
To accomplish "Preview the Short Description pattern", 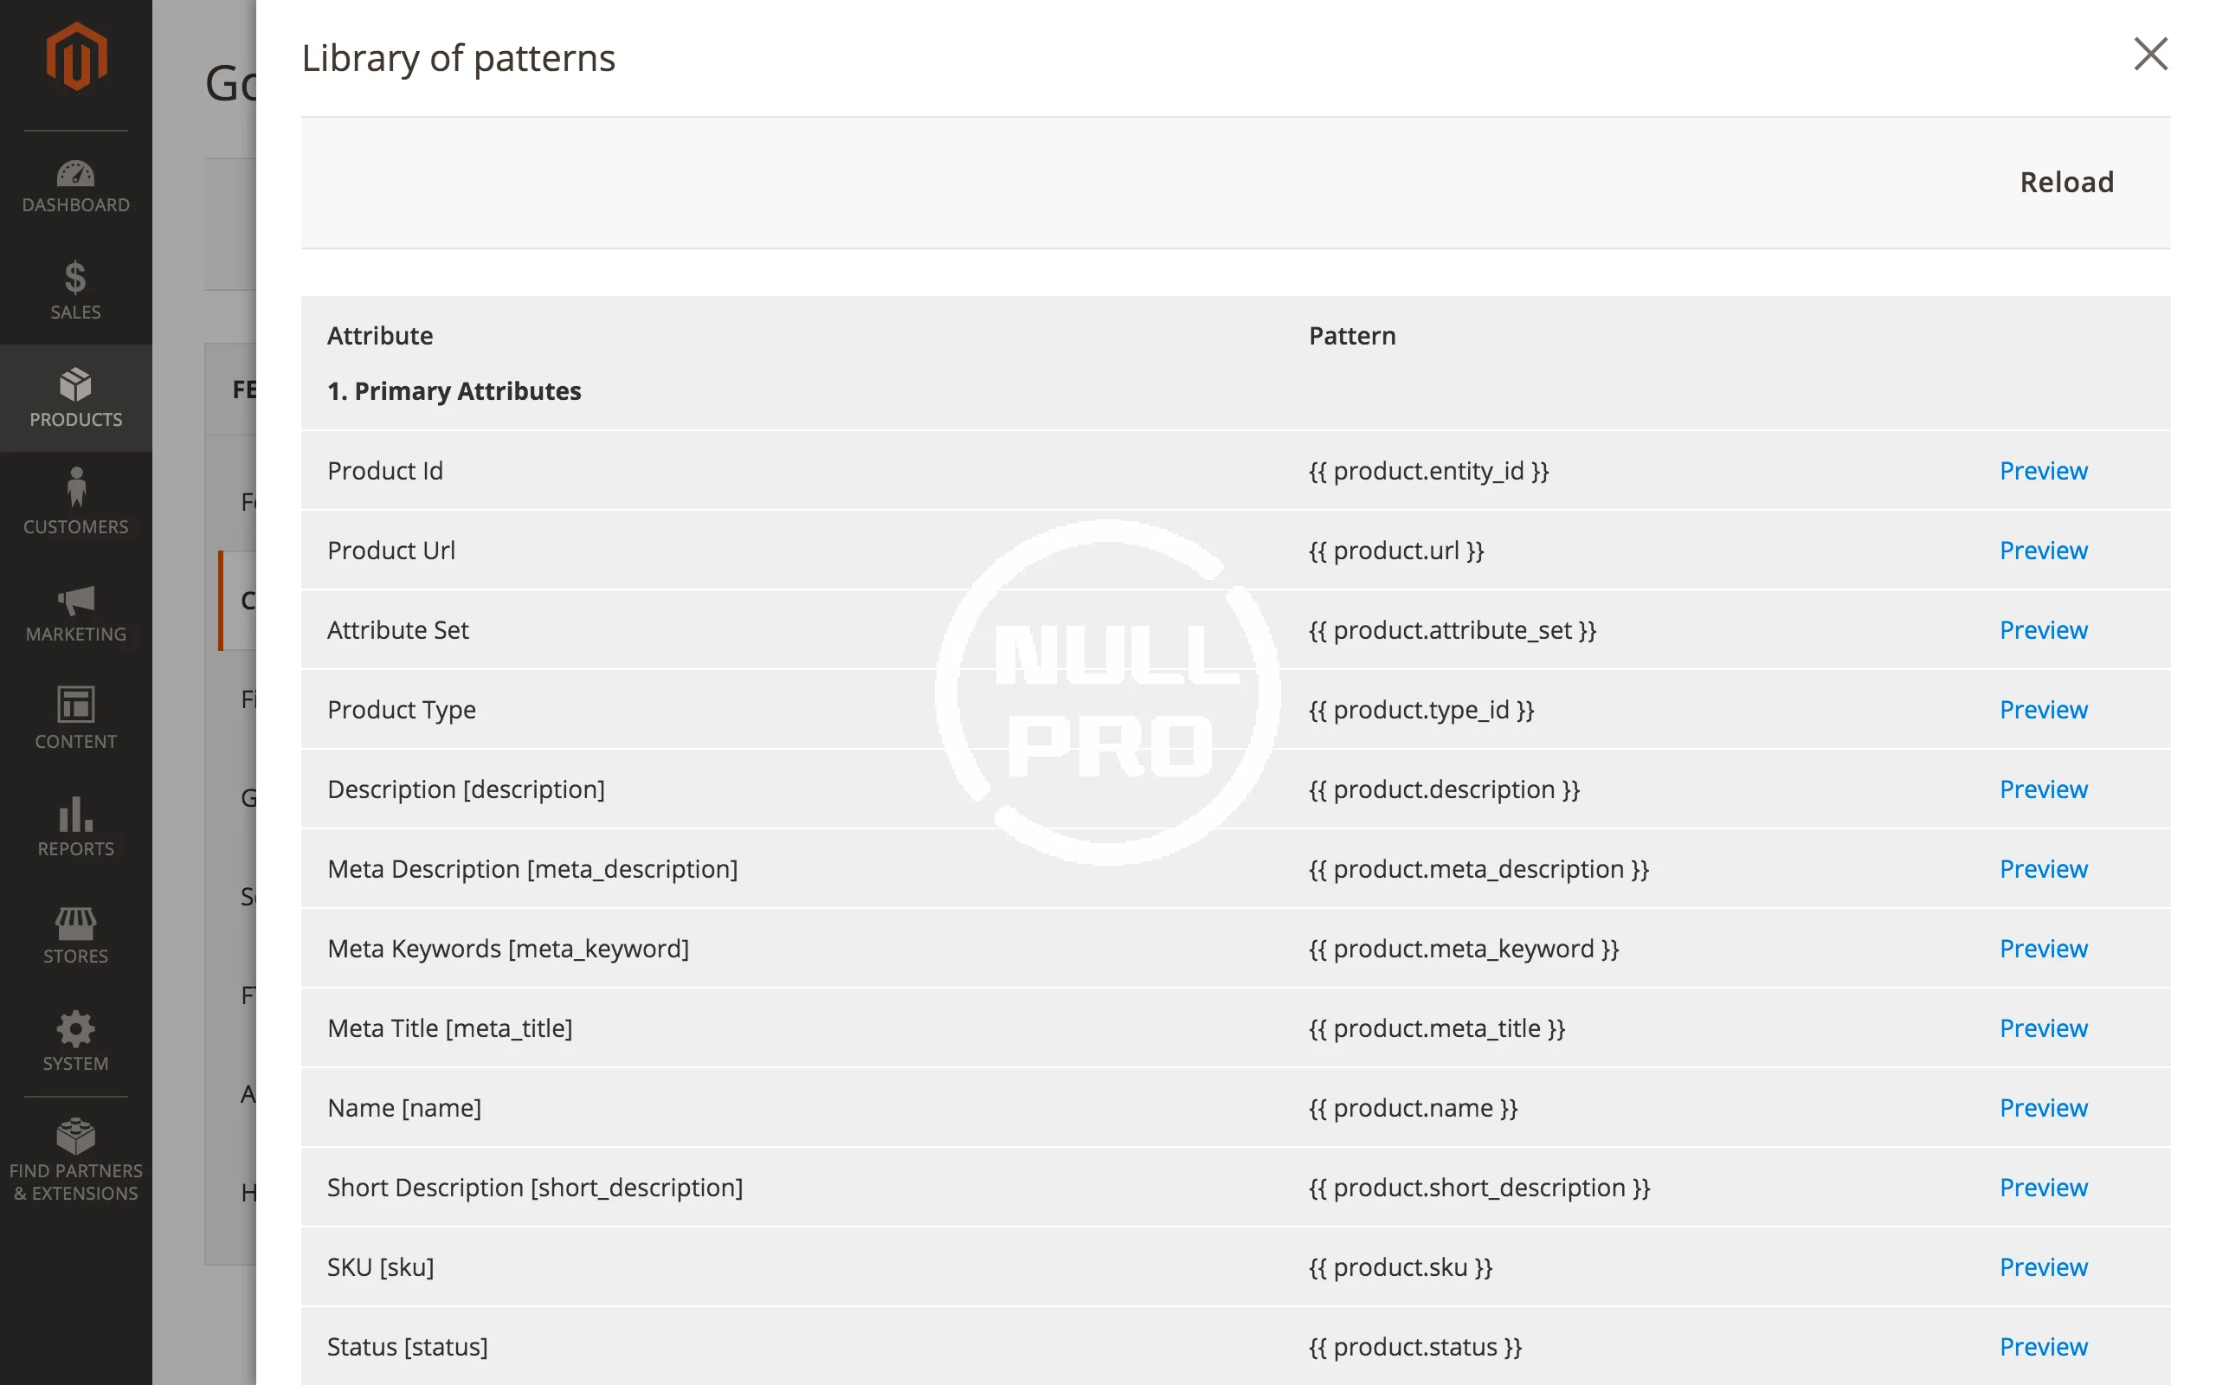I will (x=2043, y=1188).
